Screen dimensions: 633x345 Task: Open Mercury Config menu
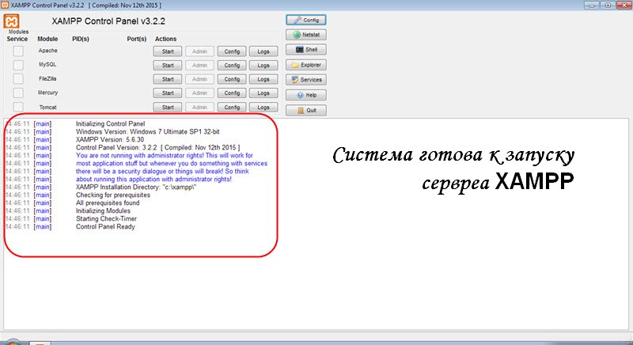pos(232,93)
